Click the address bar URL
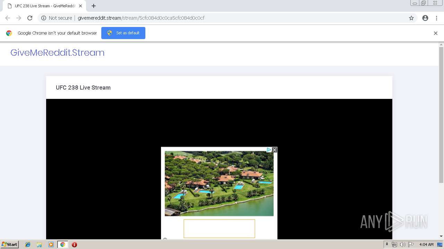The height and width of the screenshot is (249, 444). (141, 18)
